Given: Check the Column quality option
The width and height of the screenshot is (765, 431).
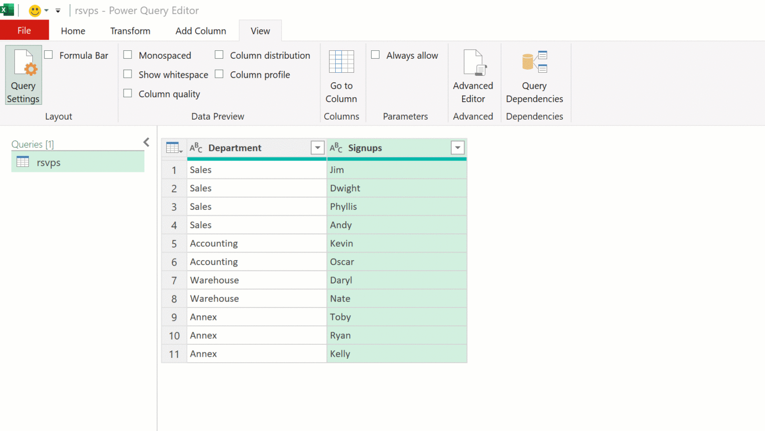Looking at the screenshot, I should click(128, 94).
